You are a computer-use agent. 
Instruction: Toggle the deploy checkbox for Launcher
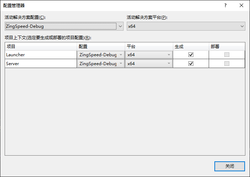point(227,55)
